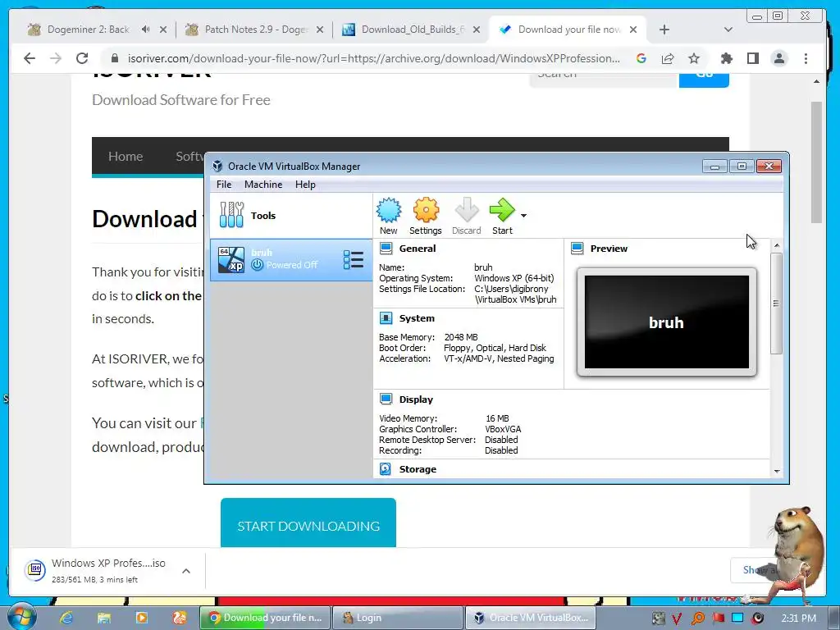Open bruh machine tools list menu icon
840x630 pixels.
(x=353, y=259)
